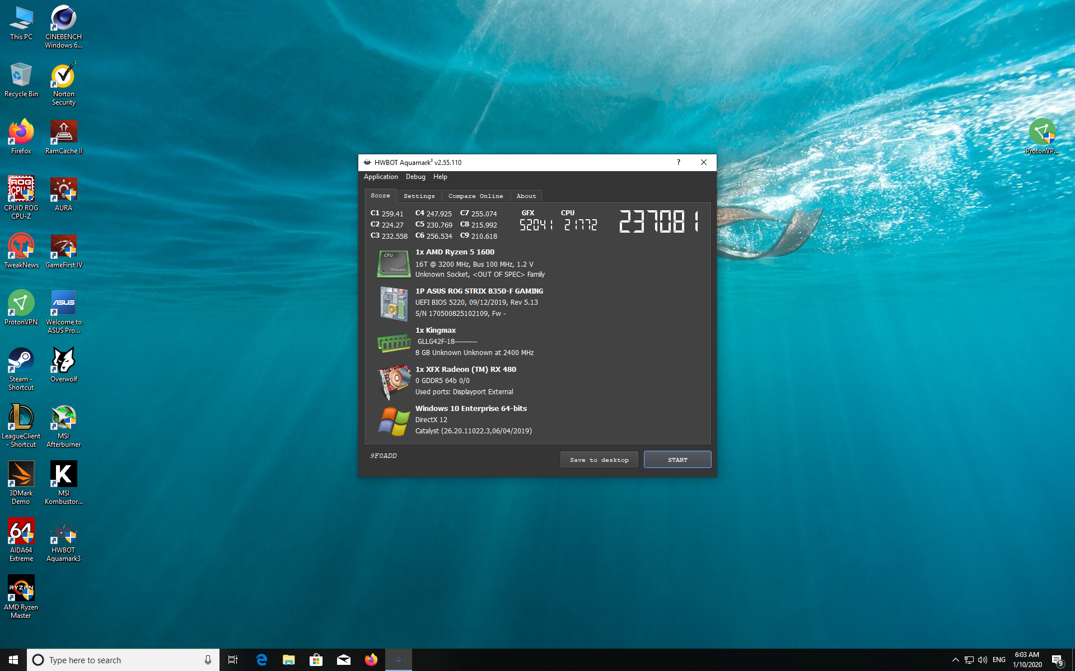Click the microphone icon in search box
This screenshot has width=1075, height=671.
[208, 660]
